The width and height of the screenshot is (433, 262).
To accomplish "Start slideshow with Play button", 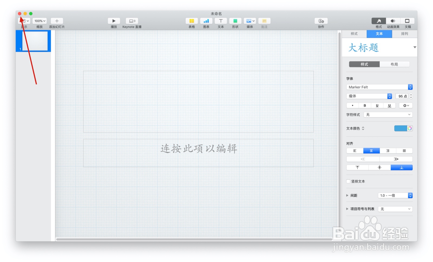I will pyautogui.click(x=114, y=21).
